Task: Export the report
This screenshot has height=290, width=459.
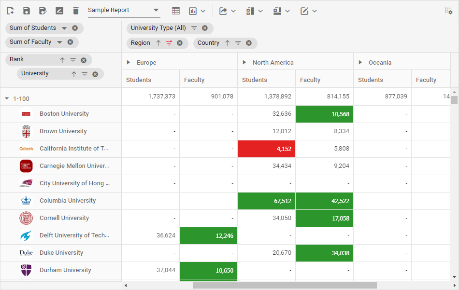Action: click(223, 10)
